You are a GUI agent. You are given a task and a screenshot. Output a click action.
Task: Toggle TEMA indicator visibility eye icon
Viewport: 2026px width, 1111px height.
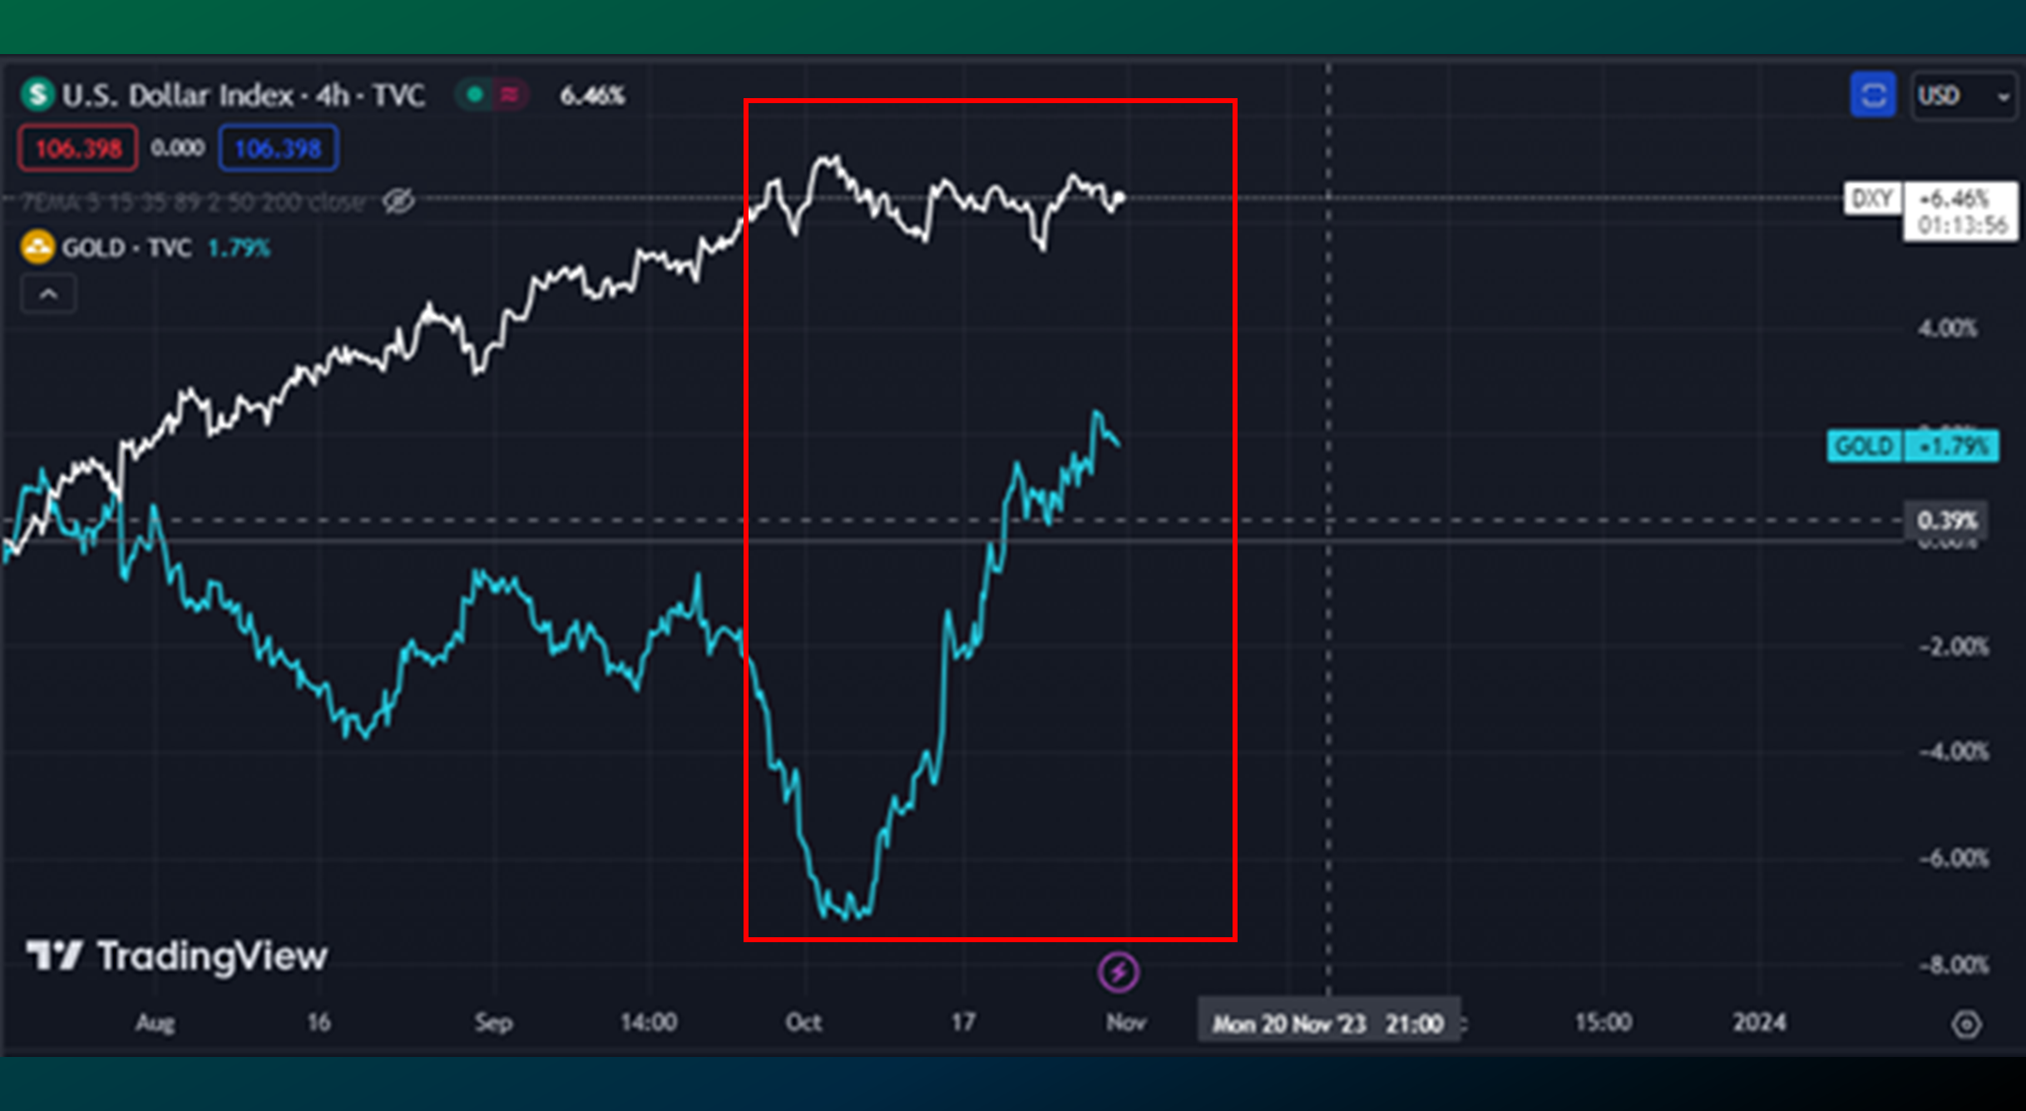[x=398, y=201]
